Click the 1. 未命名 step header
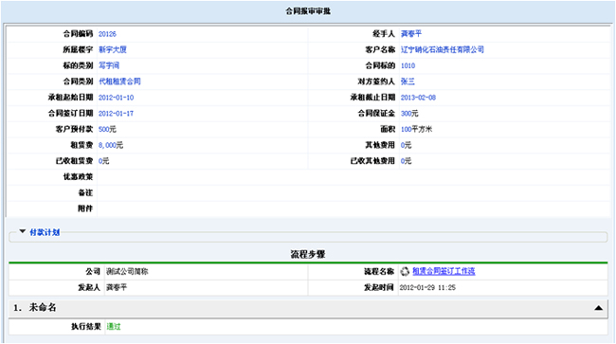This screenshot has width=616, height=344. tap(308, 308)
